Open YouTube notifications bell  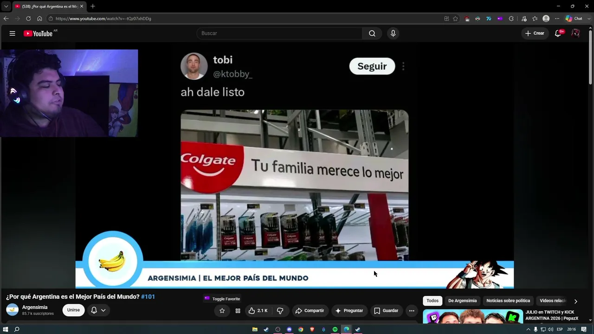[558, 33]
